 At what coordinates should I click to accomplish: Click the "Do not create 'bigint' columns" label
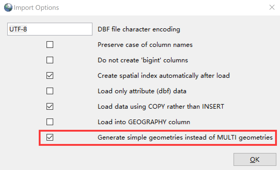click(x=143, y=60)
